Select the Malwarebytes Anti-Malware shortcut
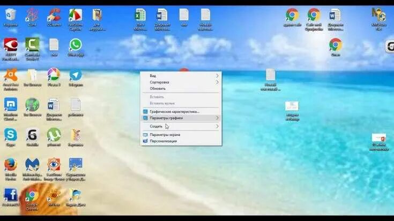394x221 pixels. 32,165
